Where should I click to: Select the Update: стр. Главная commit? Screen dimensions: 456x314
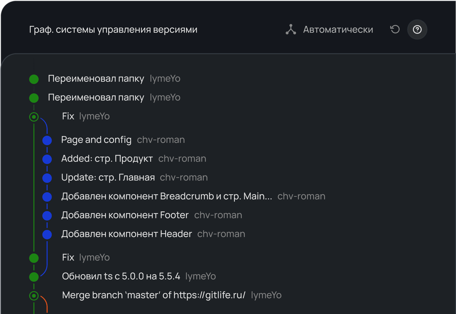point(108,178)
